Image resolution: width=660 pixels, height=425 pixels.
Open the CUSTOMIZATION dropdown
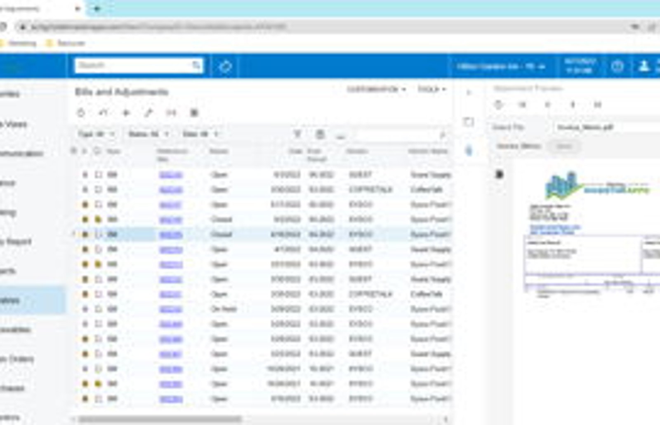(x=376, y=89)
